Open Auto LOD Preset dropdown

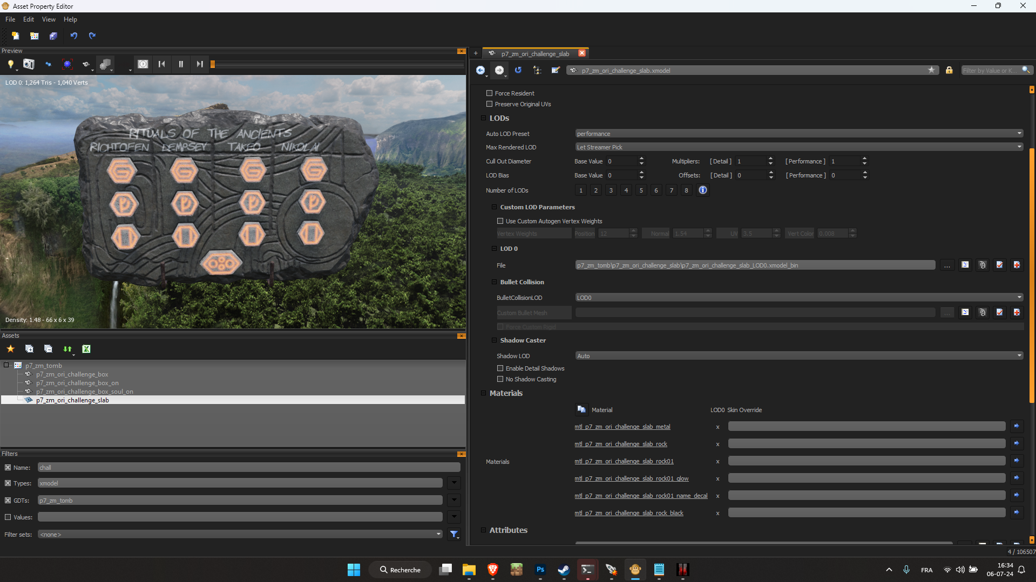click(799, 134)
